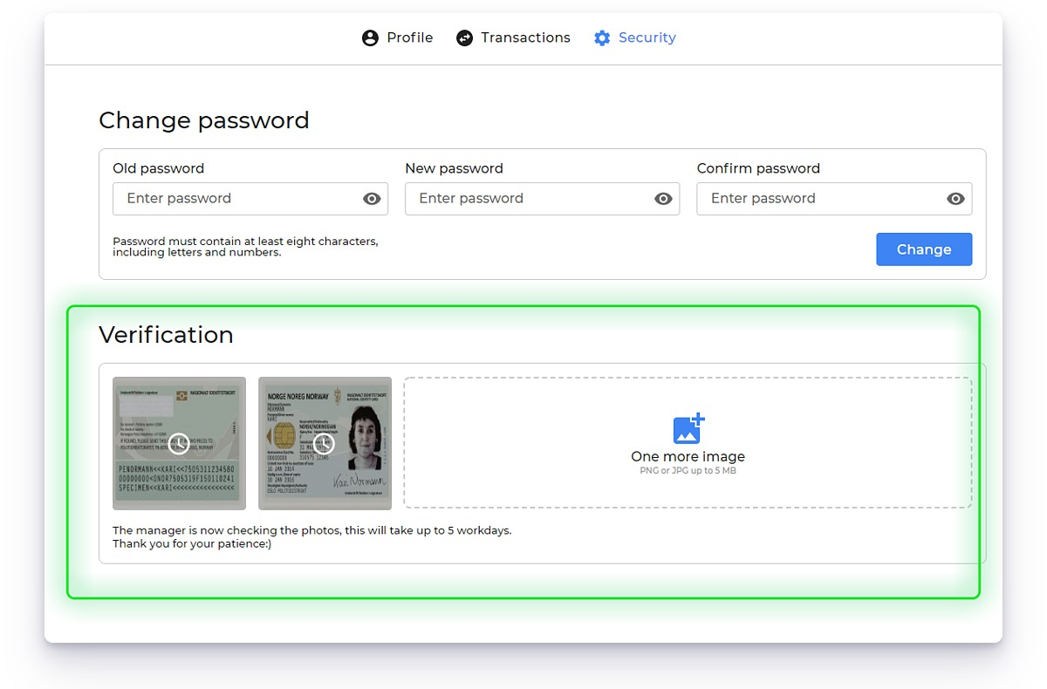Reveal the Confirm password text
Screen dimensions: 1047x689
(x=955, y=199)
